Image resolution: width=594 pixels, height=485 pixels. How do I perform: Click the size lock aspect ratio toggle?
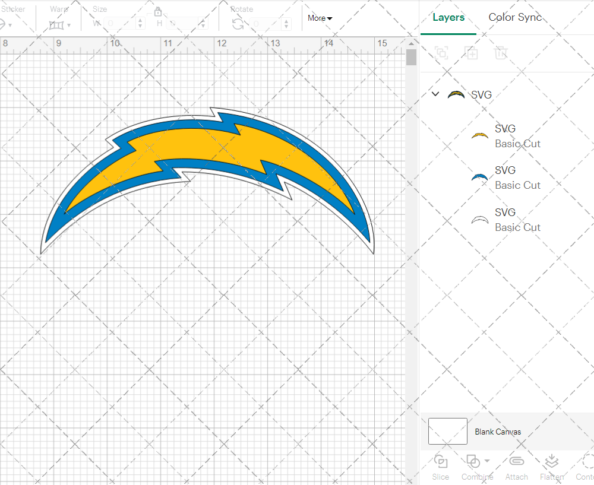(x=158, y=11)
